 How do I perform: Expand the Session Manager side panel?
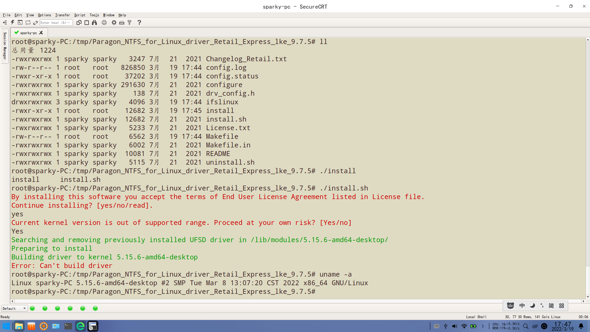click(5, 46)
